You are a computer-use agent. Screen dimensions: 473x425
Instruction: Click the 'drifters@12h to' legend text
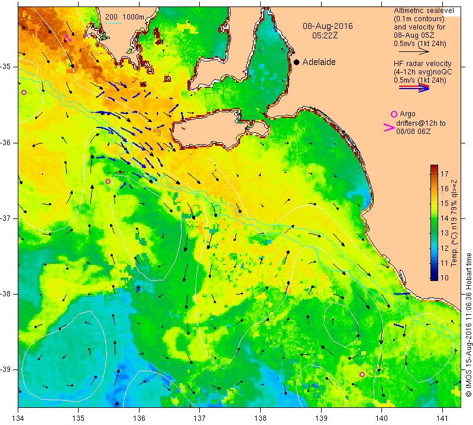(421, 123)
